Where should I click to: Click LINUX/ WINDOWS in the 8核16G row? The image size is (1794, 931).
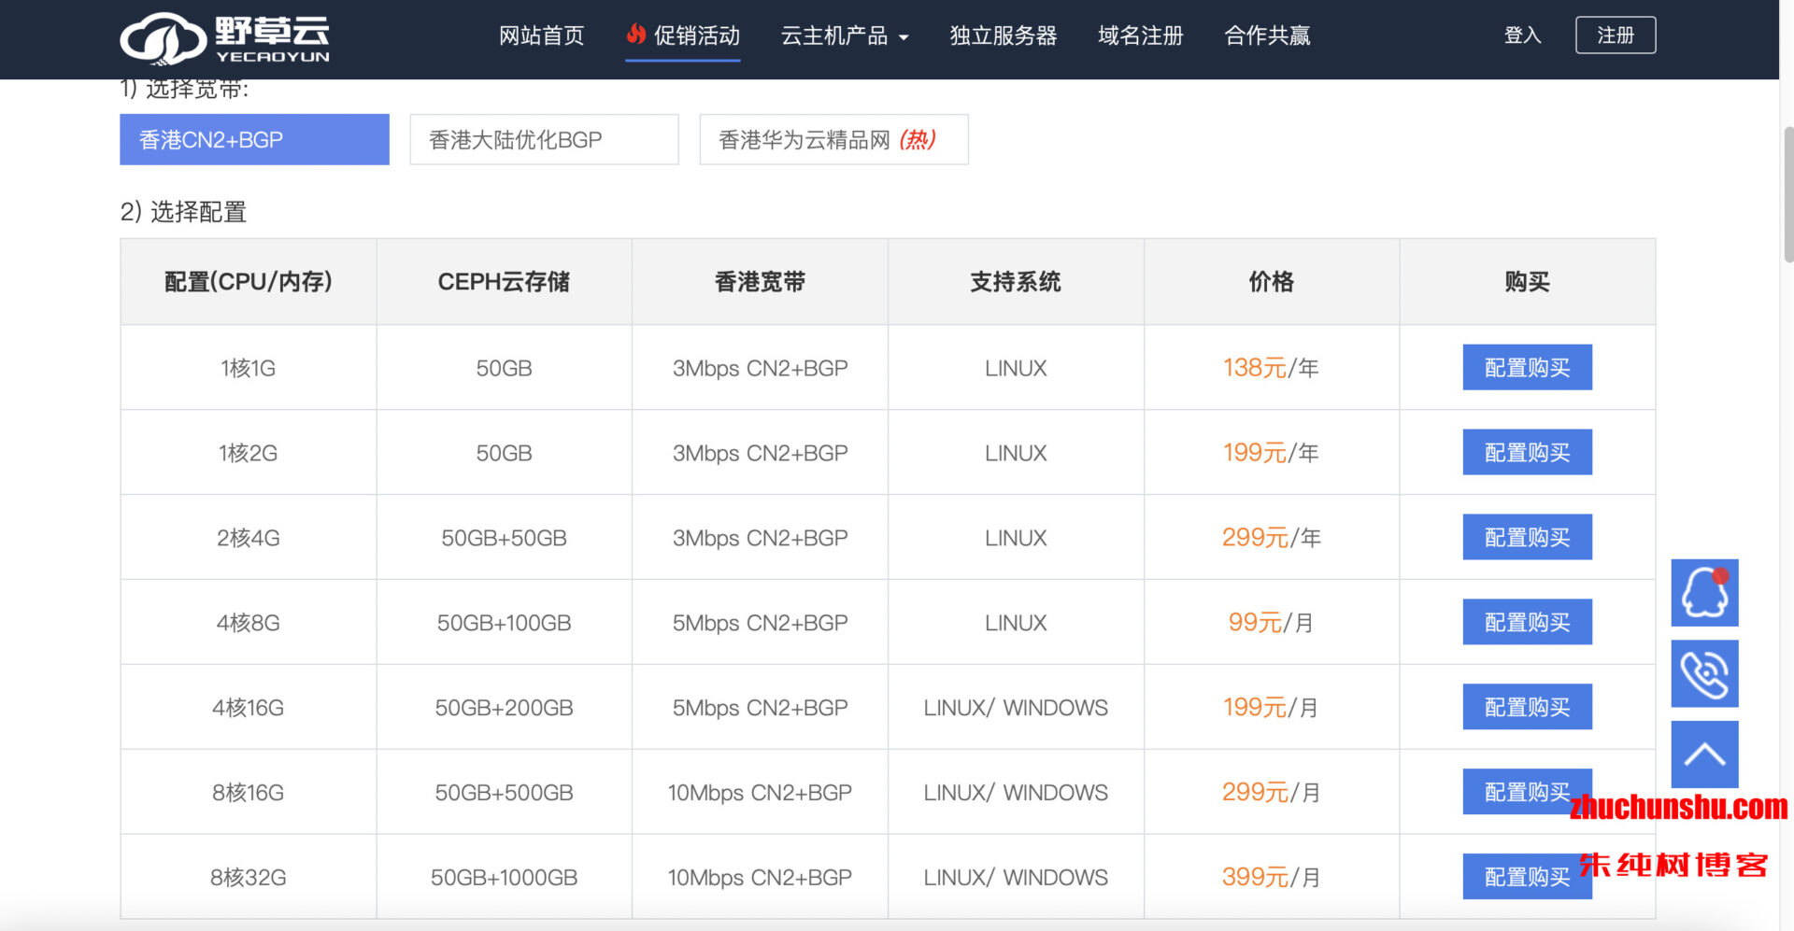(x=1016, y=793)
